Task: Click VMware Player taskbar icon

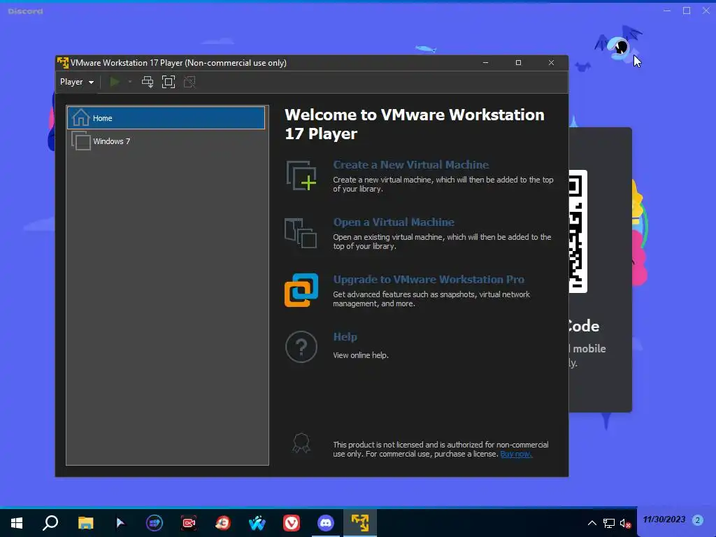Action: [360, 523]
